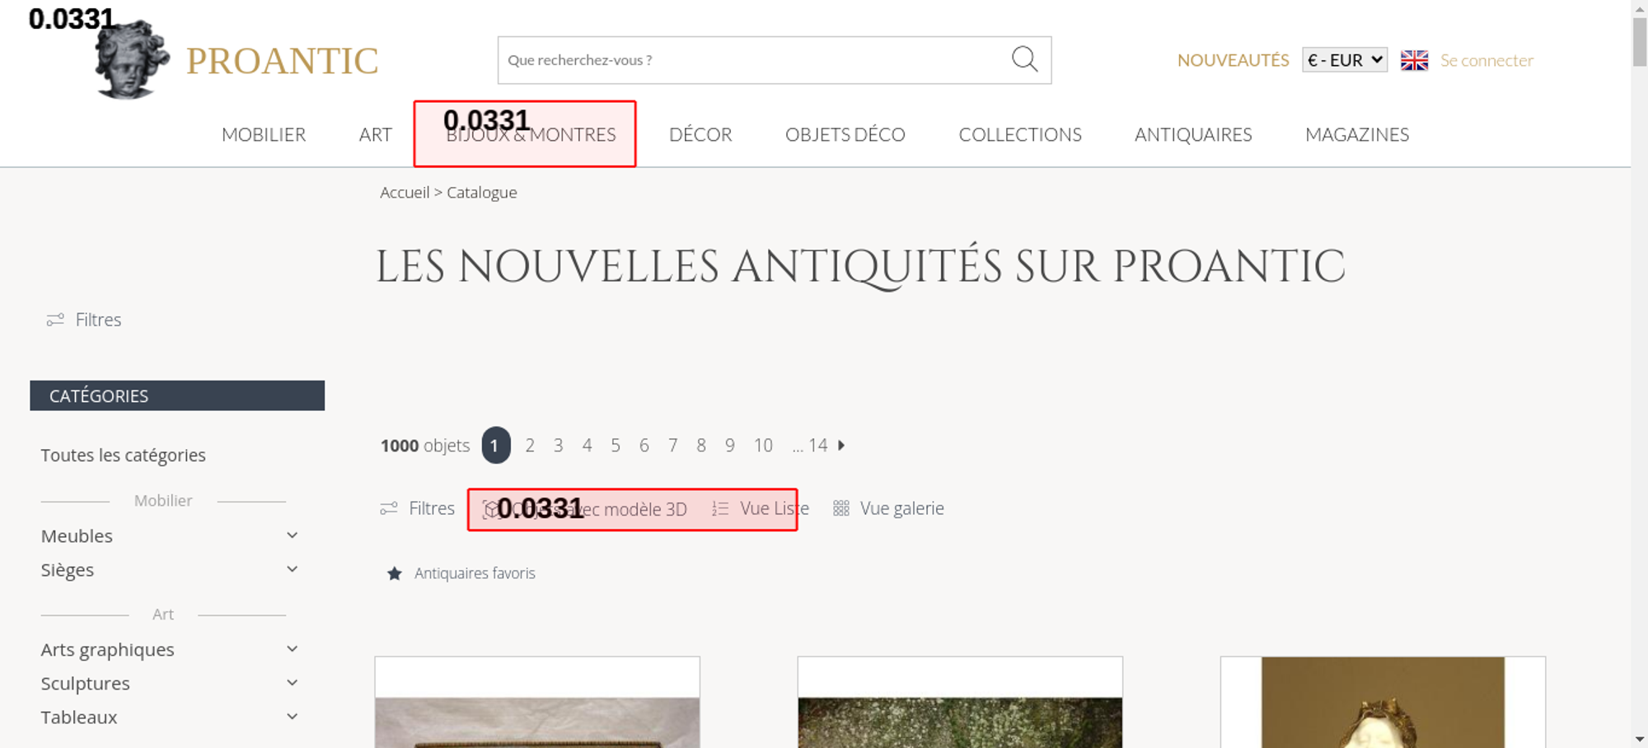The image size is (1648, 748).
Task: Expand the Sculptures category
Action: [x=292, y=683]
